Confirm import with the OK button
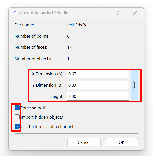Screen dimensions: 153x156 121,142
